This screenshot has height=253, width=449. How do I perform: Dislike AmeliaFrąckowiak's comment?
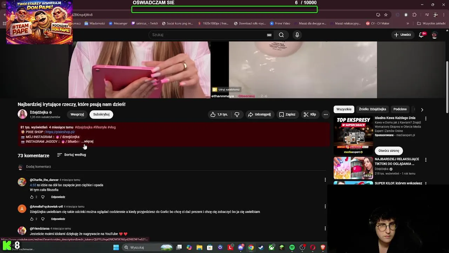tap(43, 219)
